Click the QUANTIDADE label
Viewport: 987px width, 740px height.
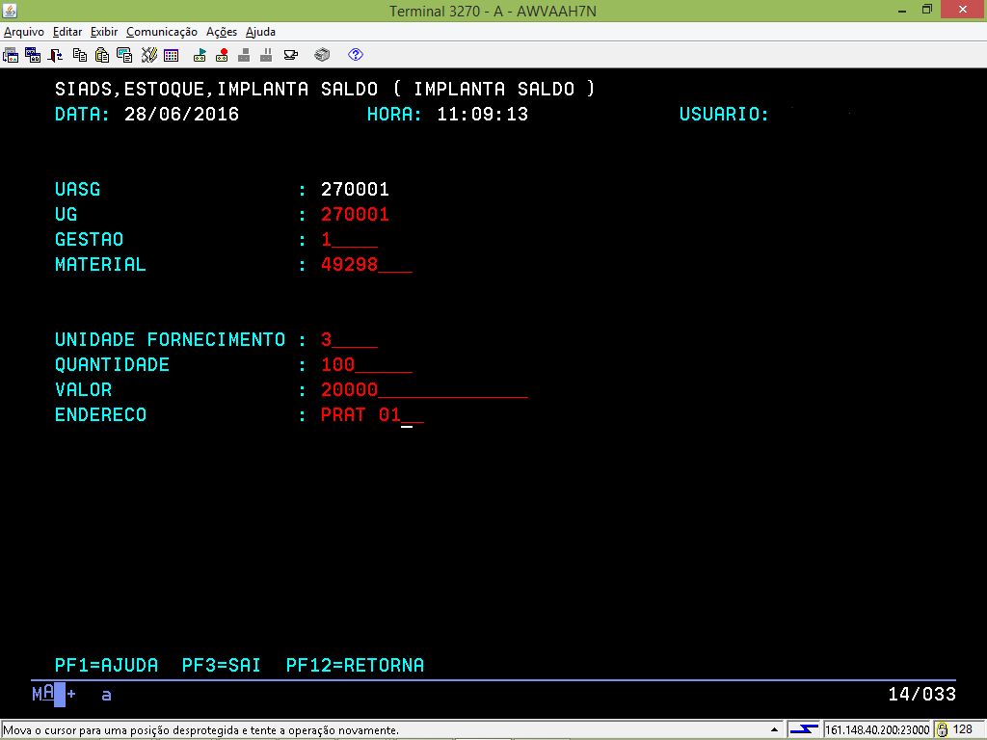click(x=112, y=365)
